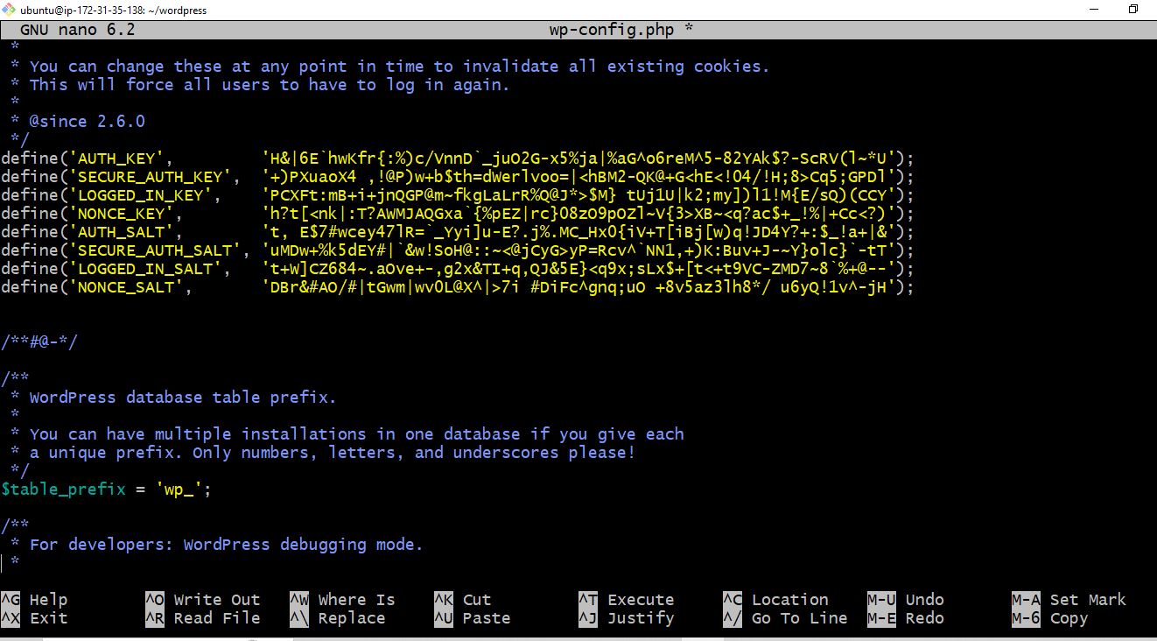This screenshot has width=1157, height=641.
Task: Select the ^R Read File shortcut
Action: [203, 618]
